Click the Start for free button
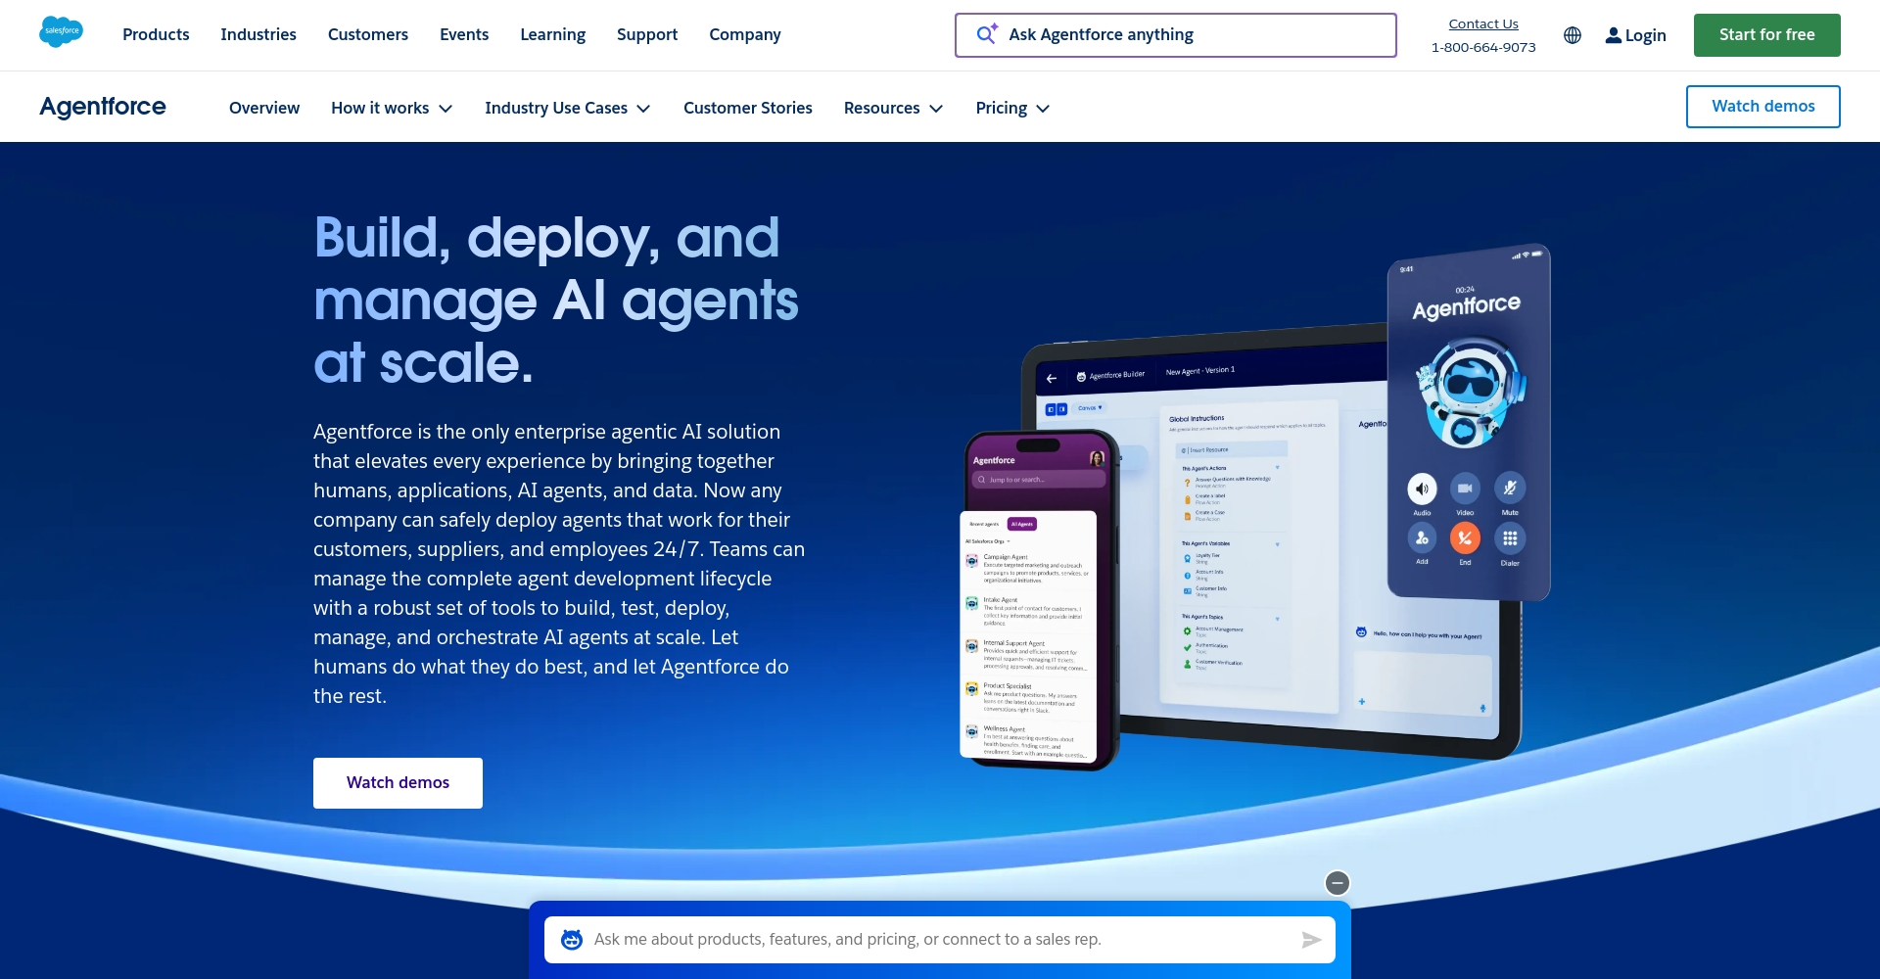Screen dimensions: 1880x979 point(1766,34)
